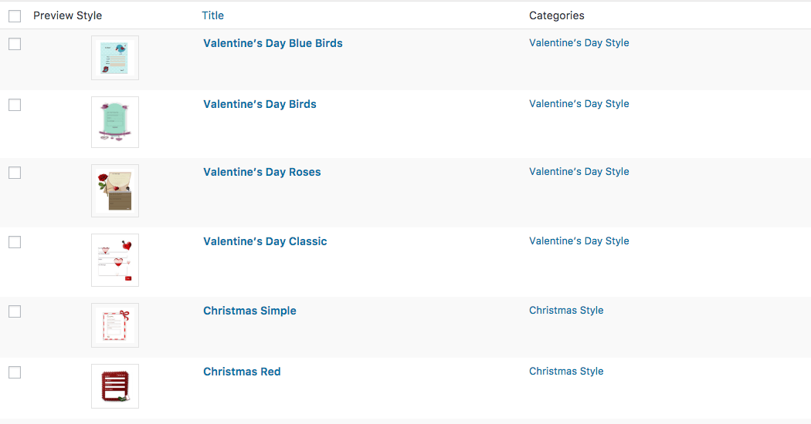This screenshot has width=811, height=424.
Task: Click the Christmas Red preview thumbnail
Action: (x=114, y=386)
